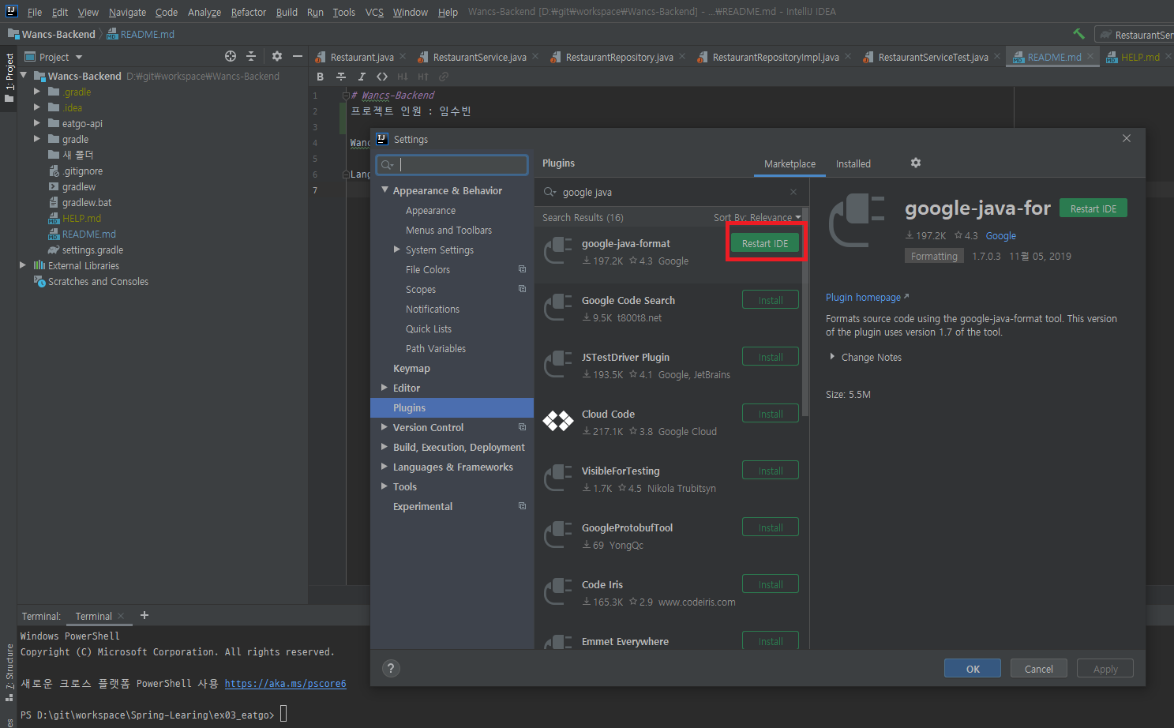
Task: Close the Terminal session tab
Action: 121,616
